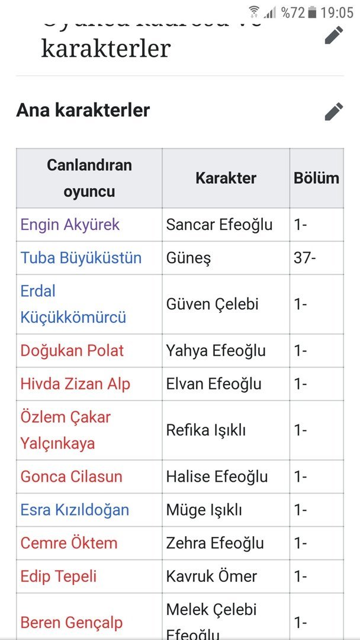Image resolution: width=360 pixels, height=640 pixels.
Task: Open the Esra Kızıldoğan link
Action: coord(75,510)
